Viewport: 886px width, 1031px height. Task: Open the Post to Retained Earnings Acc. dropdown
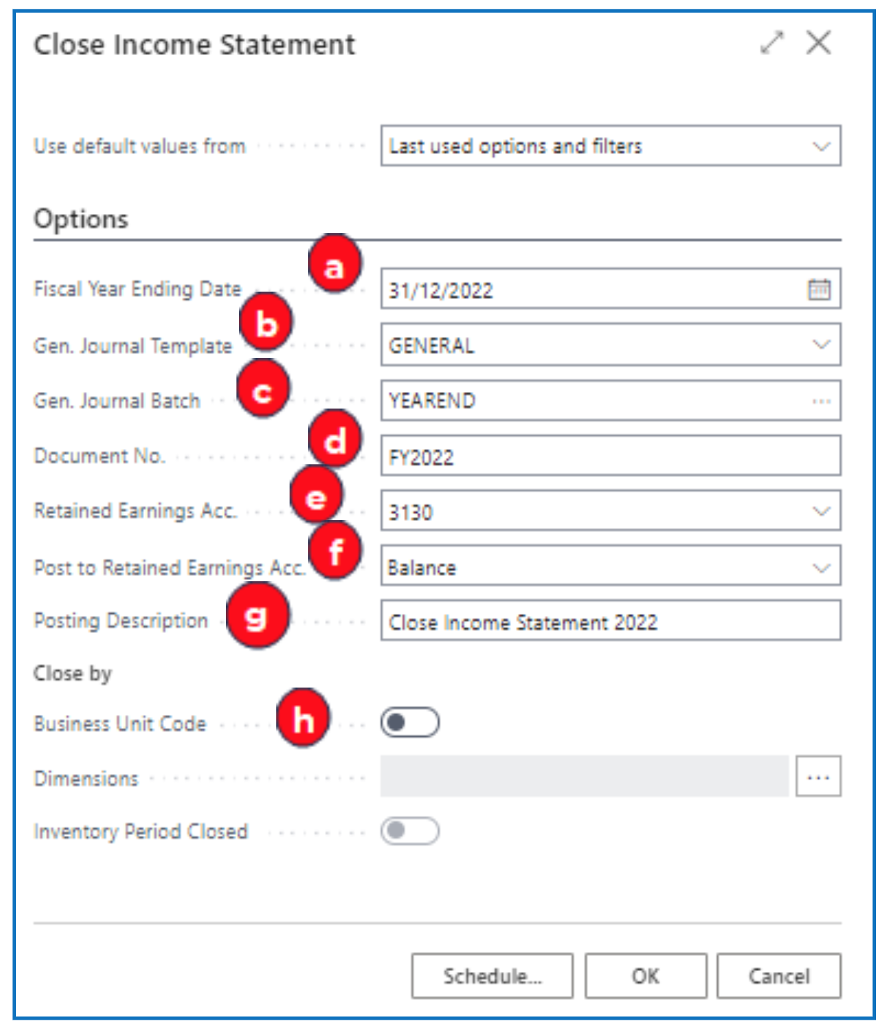[821, 568]
